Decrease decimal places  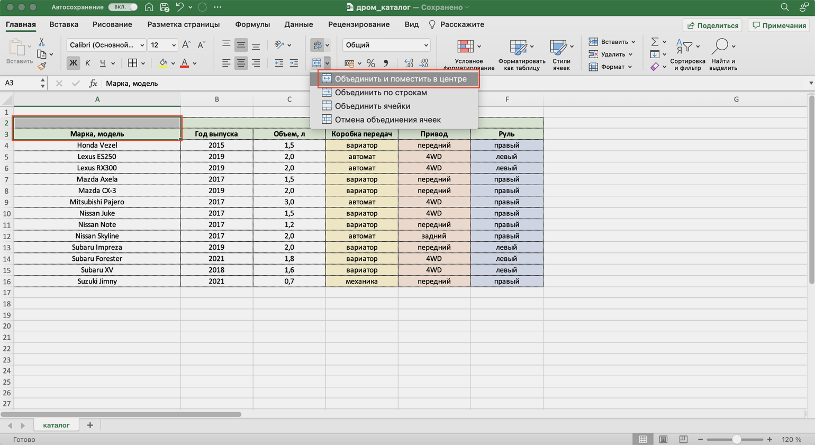click(424, 63)
